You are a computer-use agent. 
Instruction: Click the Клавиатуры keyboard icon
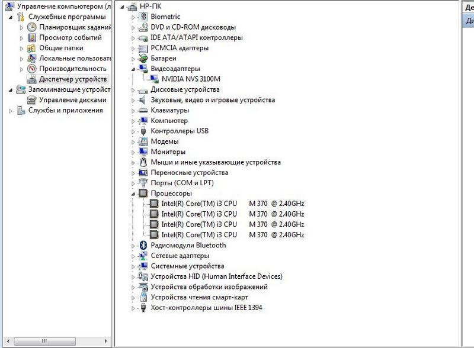143,111
